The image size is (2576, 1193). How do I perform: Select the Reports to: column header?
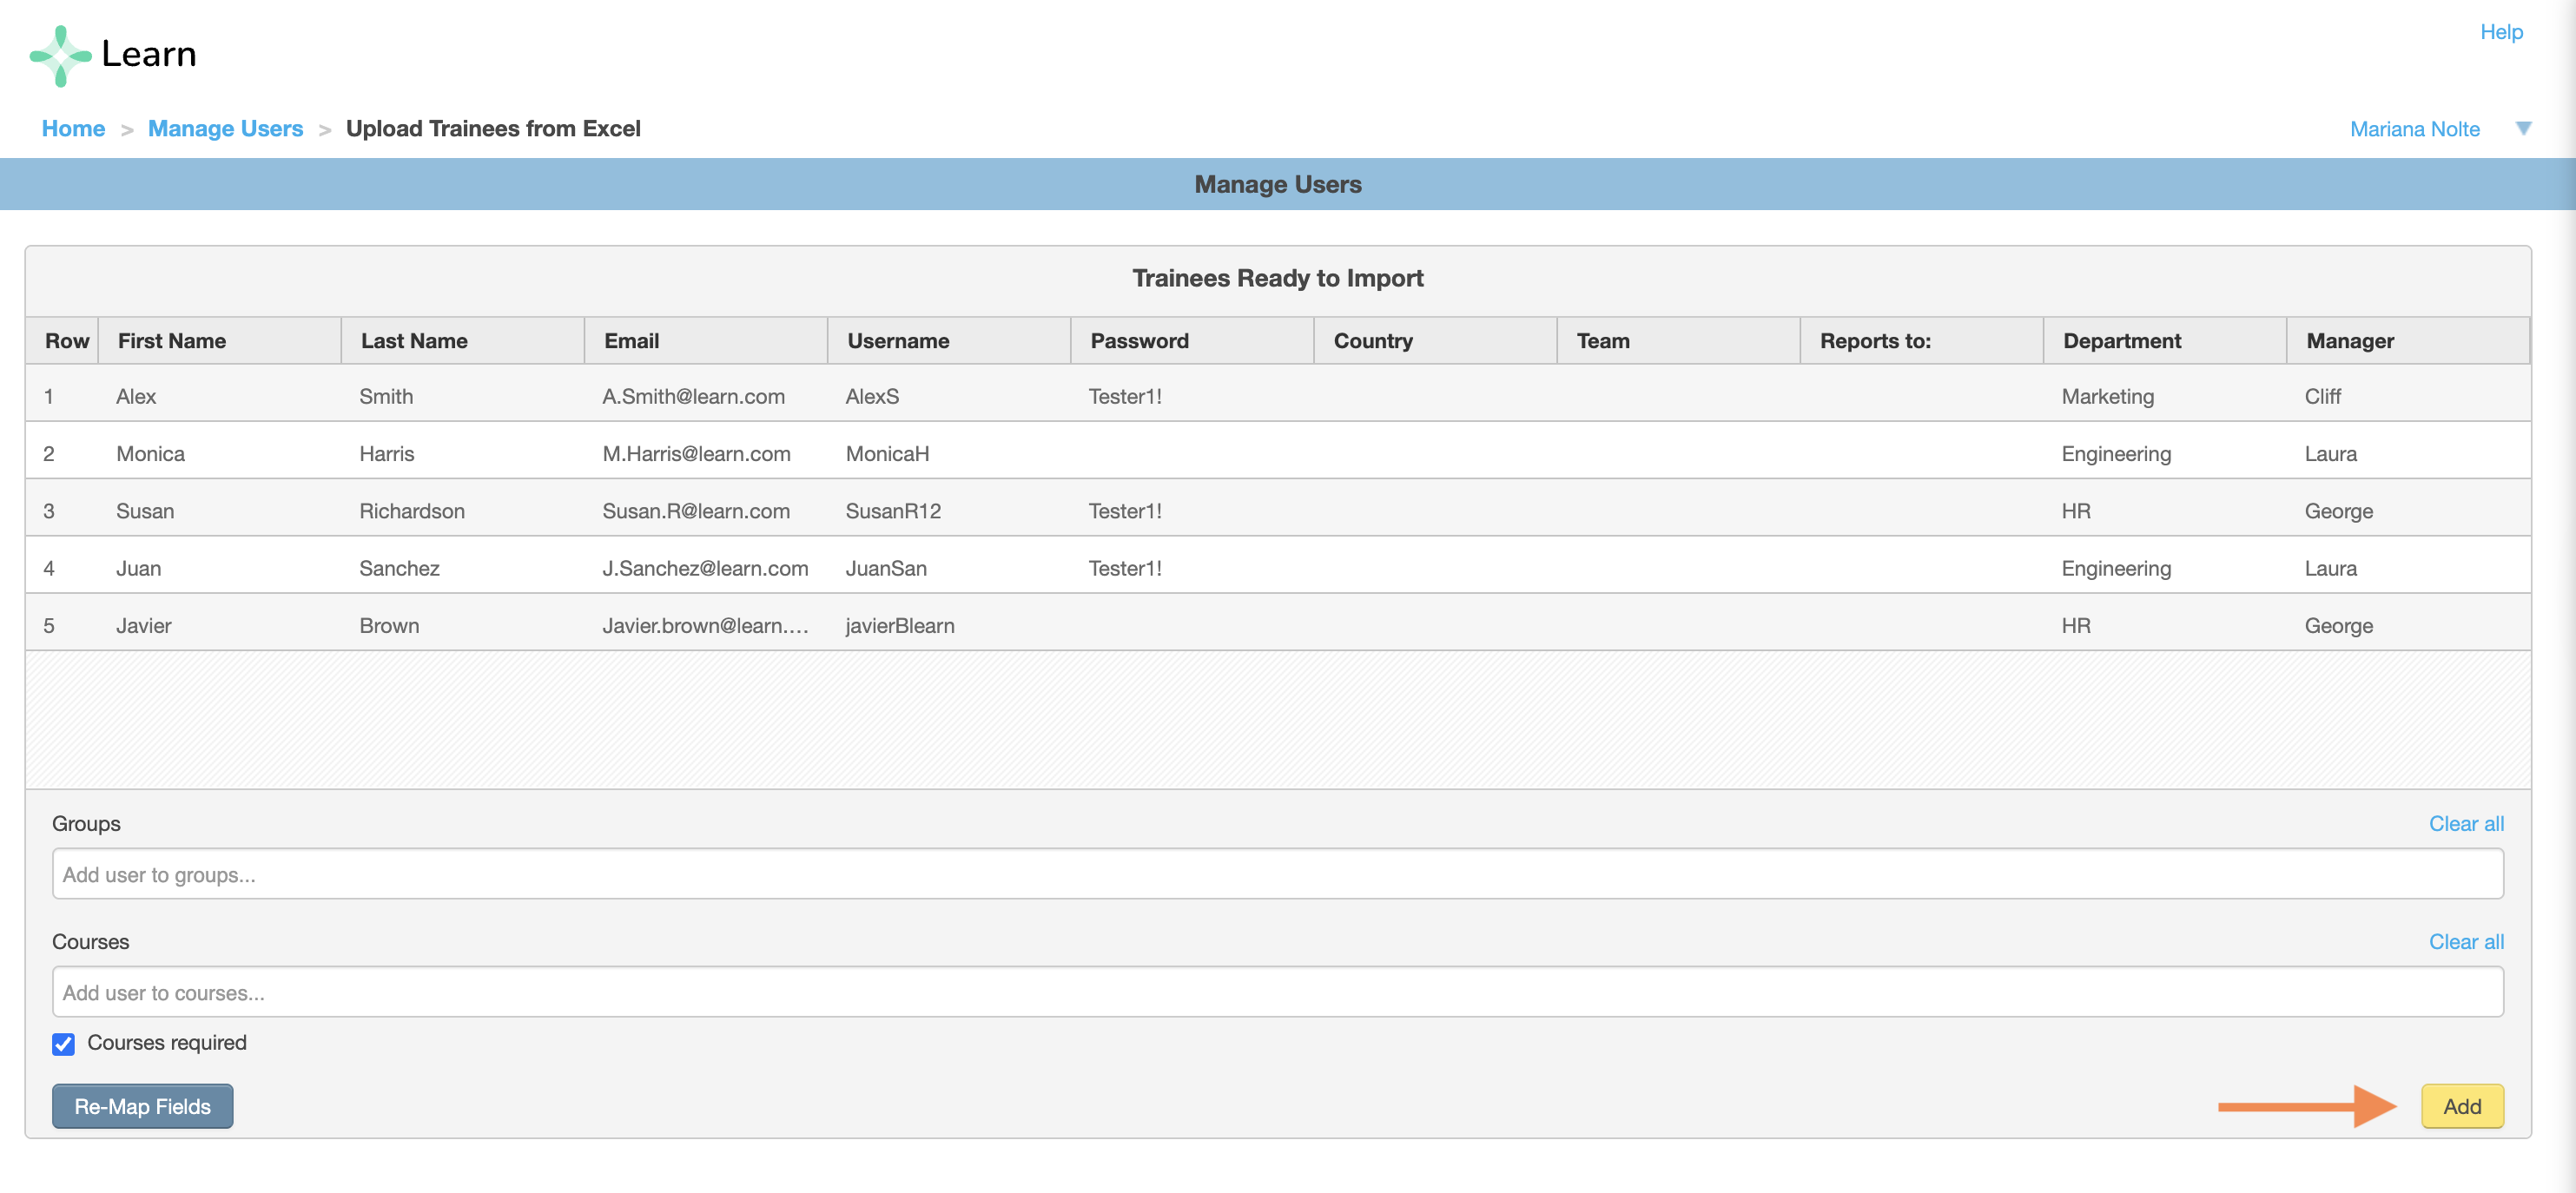click(x=1921, y=341)
